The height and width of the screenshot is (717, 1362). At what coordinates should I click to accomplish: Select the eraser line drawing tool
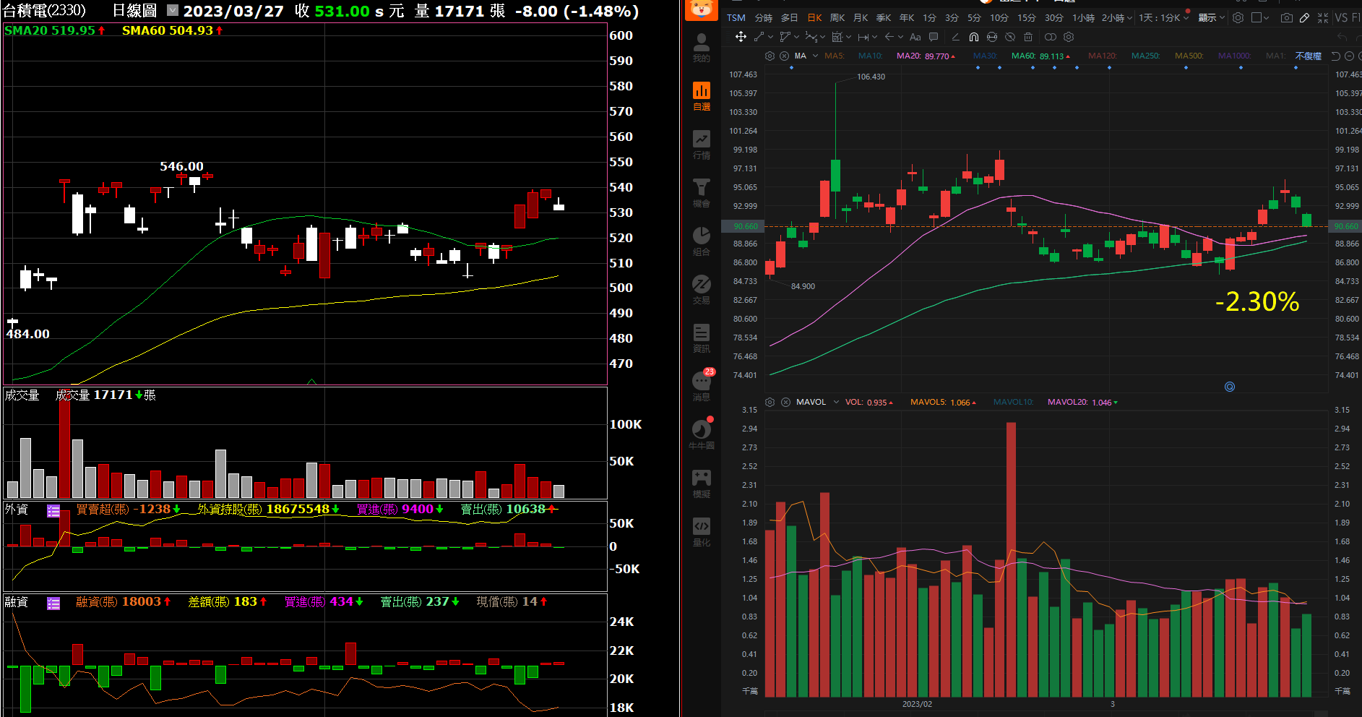pyautogui.click(x=955, y=37)
